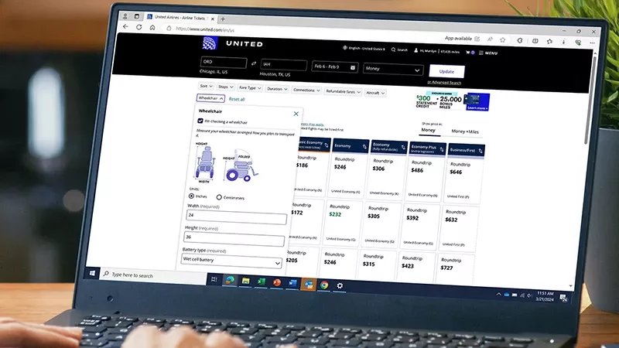Expand the Duration filter dropdown
This screenshot has height=348, width=619.
pos(277,89)
